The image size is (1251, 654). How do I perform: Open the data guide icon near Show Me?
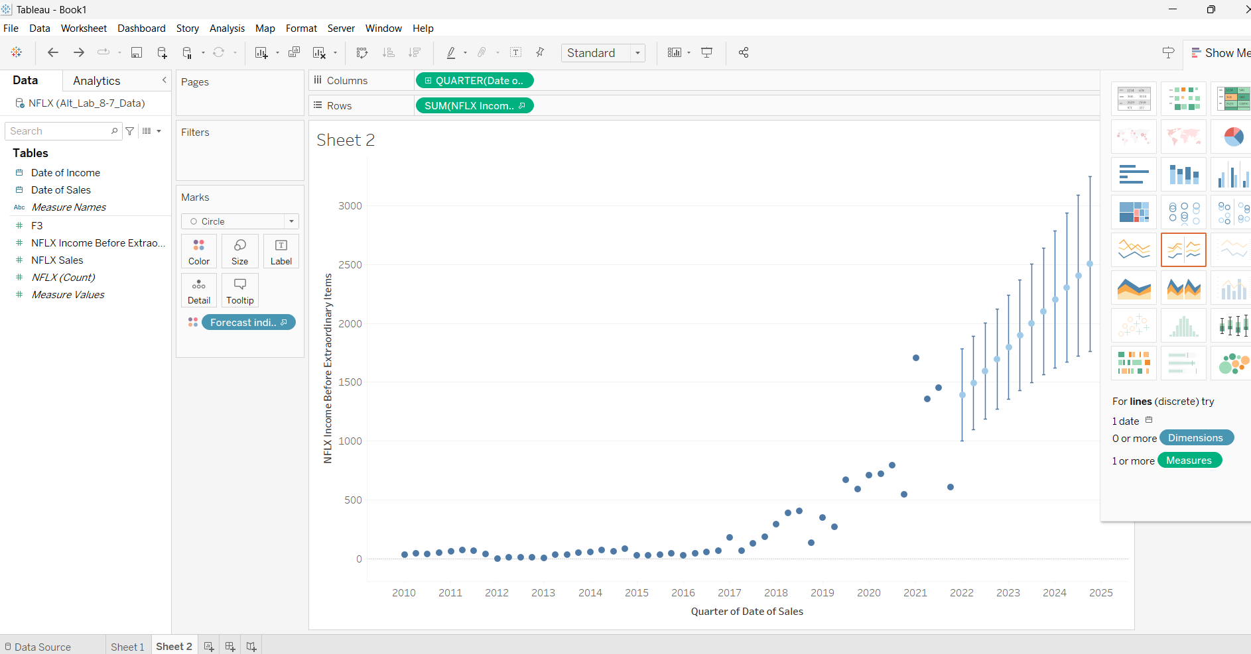pyautogui.click(x=1169, y=52)
